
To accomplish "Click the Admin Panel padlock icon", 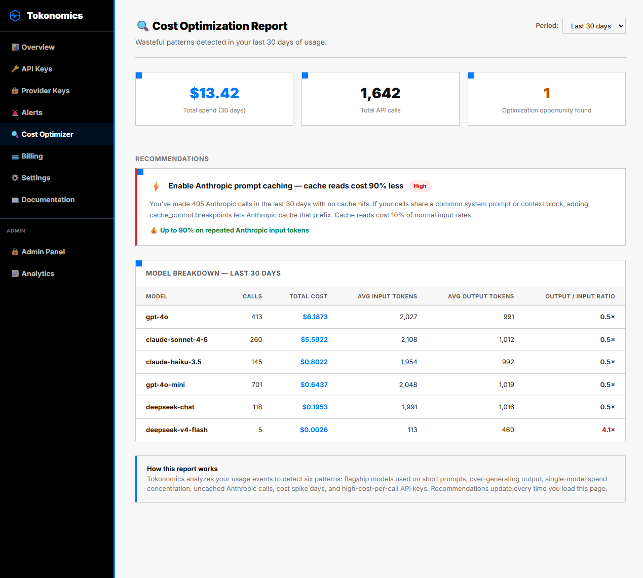I will click(15, 252).
